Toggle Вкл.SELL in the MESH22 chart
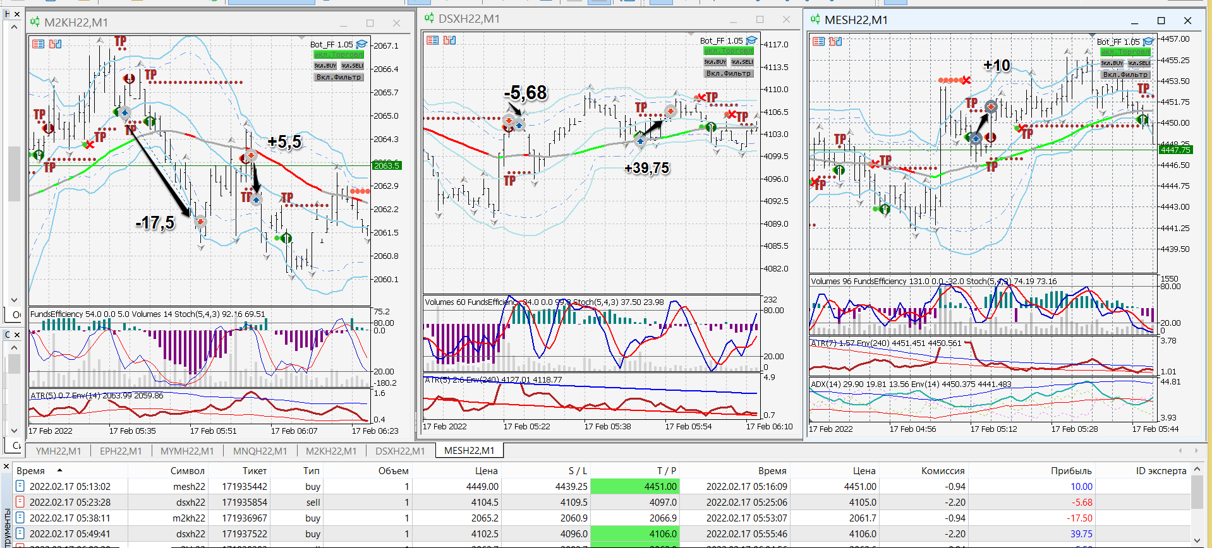This screenshot has width=1212, height=548. click(x=1139, y=63)
